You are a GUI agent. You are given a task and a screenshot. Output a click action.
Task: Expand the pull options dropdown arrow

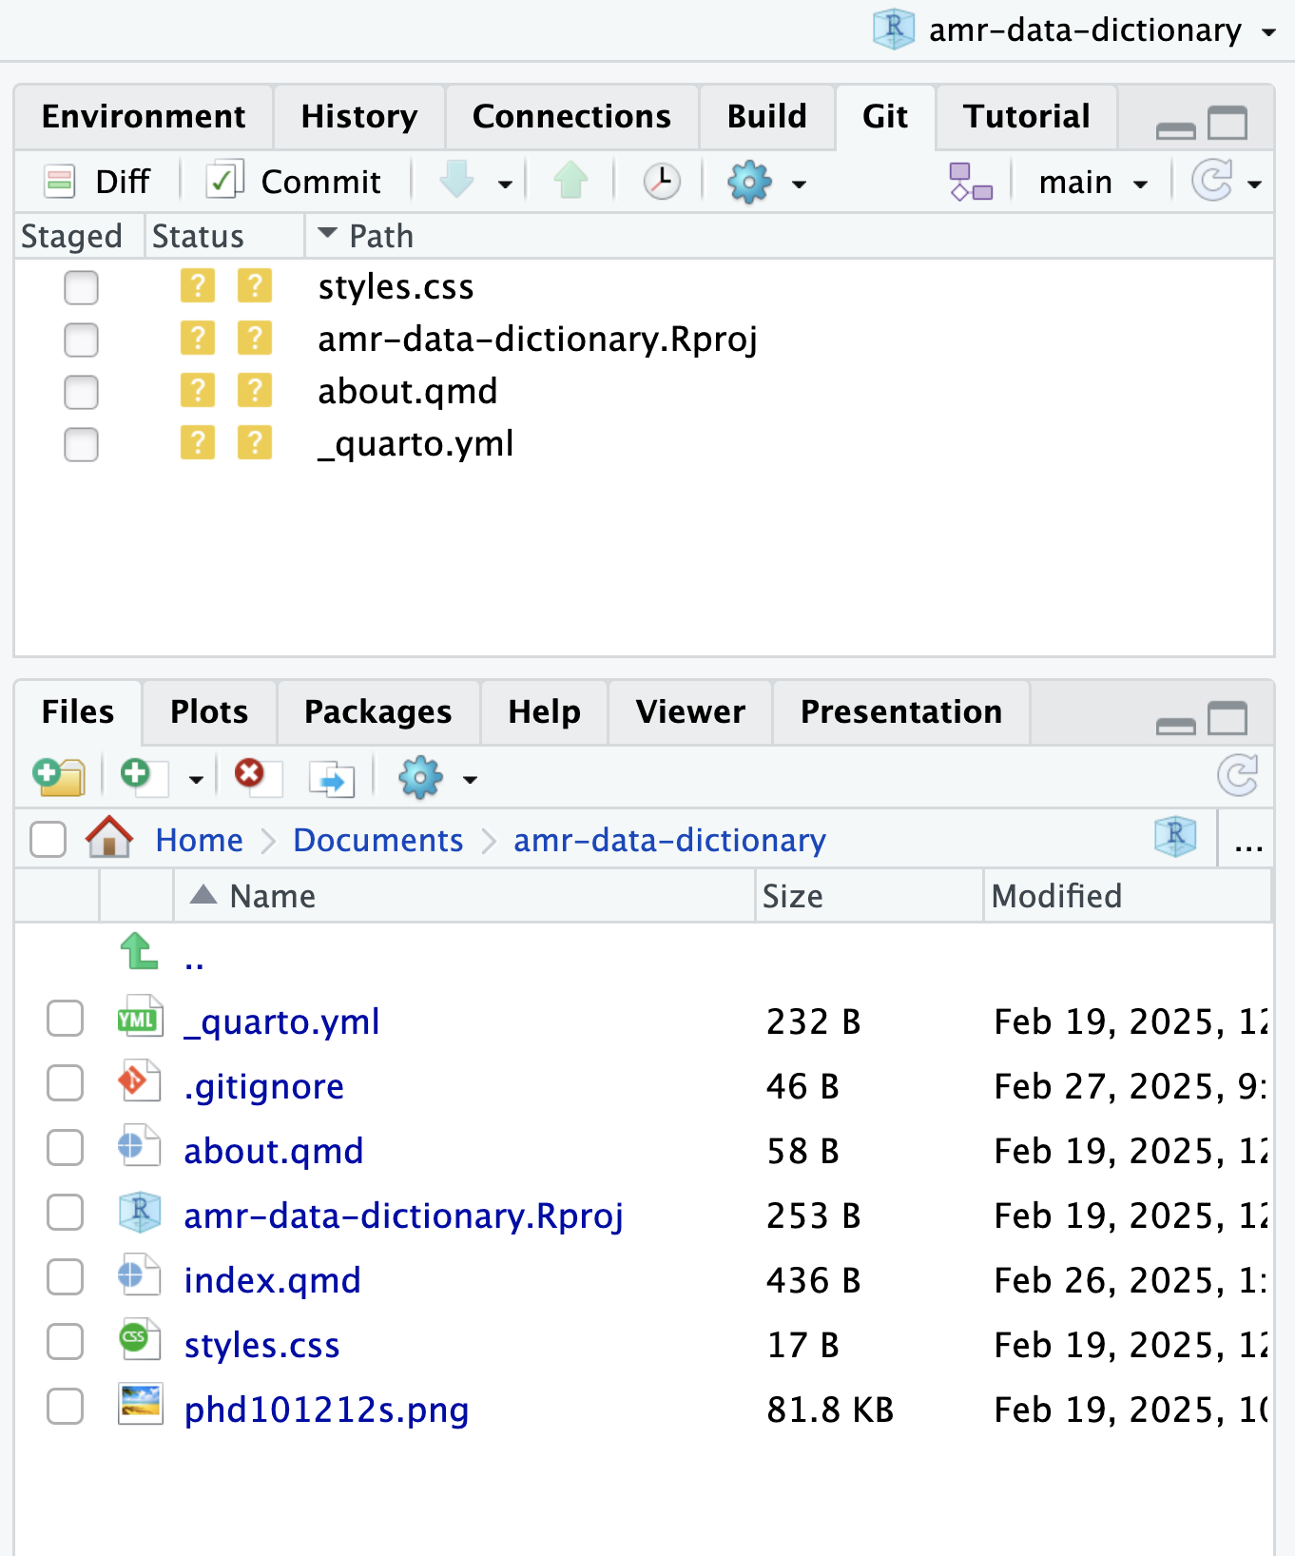505,184
